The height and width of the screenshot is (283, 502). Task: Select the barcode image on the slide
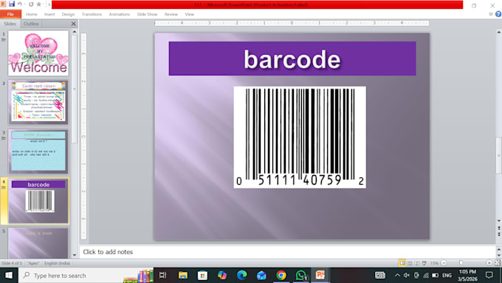coord(300,137)
